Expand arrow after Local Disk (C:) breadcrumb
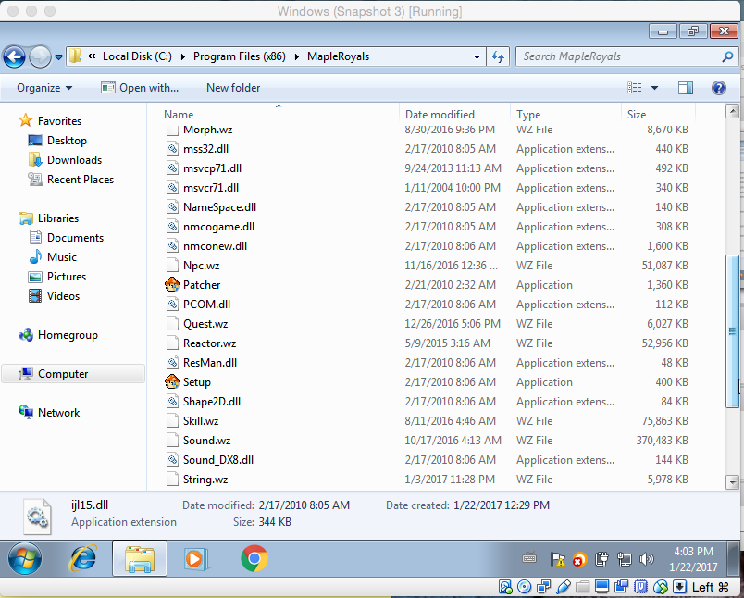 182,57
